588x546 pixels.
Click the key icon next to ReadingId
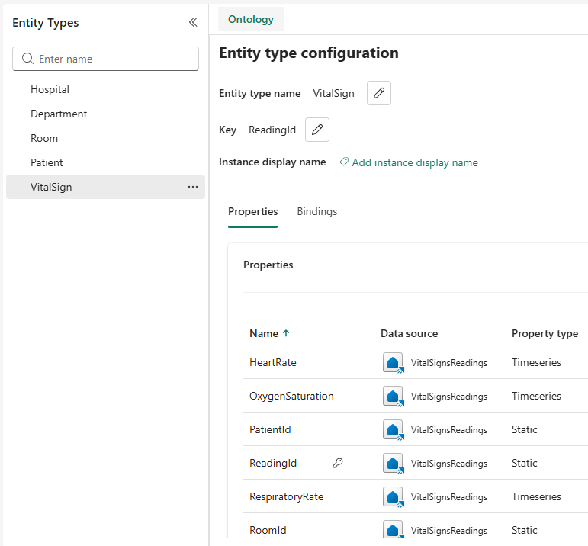(338, 463)
